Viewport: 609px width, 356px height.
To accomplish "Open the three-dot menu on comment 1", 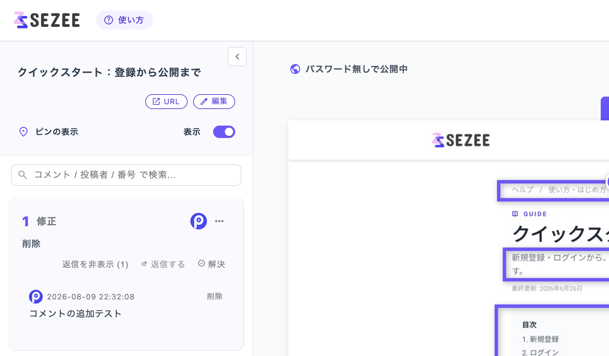I will [x=219, y=221].
